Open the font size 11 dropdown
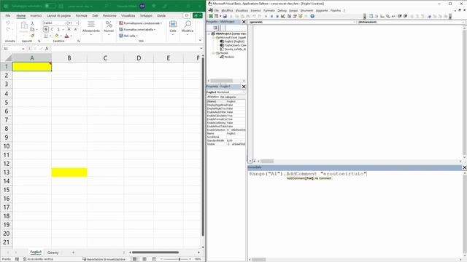The height and width of the screenshot is (262, 467). point(77,23)
